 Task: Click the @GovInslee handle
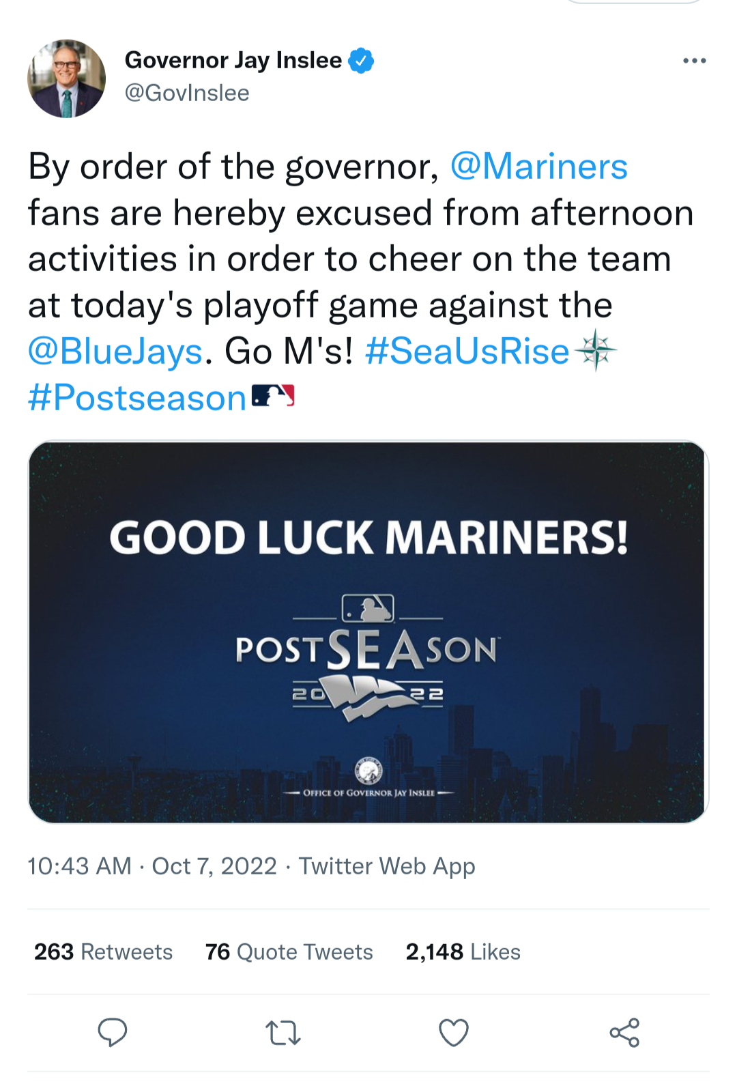[x=187, y=93]
